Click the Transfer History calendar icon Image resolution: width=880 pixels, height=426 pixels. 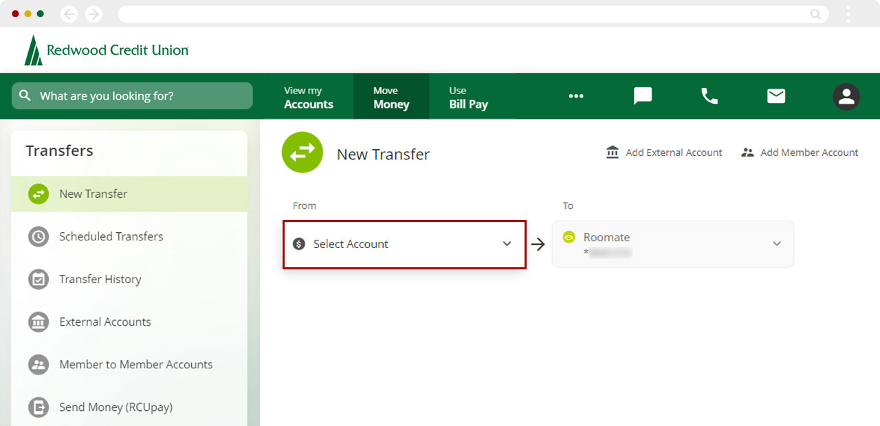(38, 279)
